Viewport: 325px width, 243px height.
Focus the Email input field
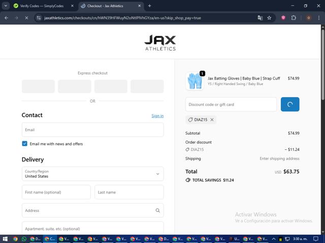tap(92, 130)
